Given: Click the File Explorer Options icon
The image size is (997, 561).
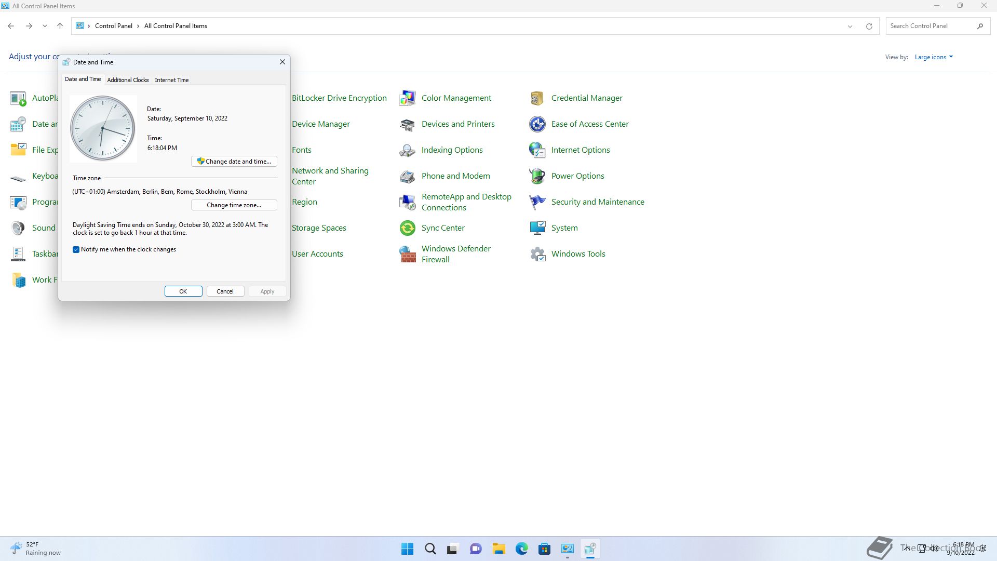Looking at the screenshot, I should coord(18,150).
